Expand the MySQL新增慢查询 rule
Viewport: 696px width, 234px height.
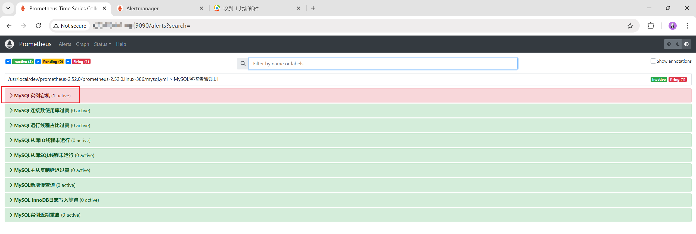coord(348,185)
